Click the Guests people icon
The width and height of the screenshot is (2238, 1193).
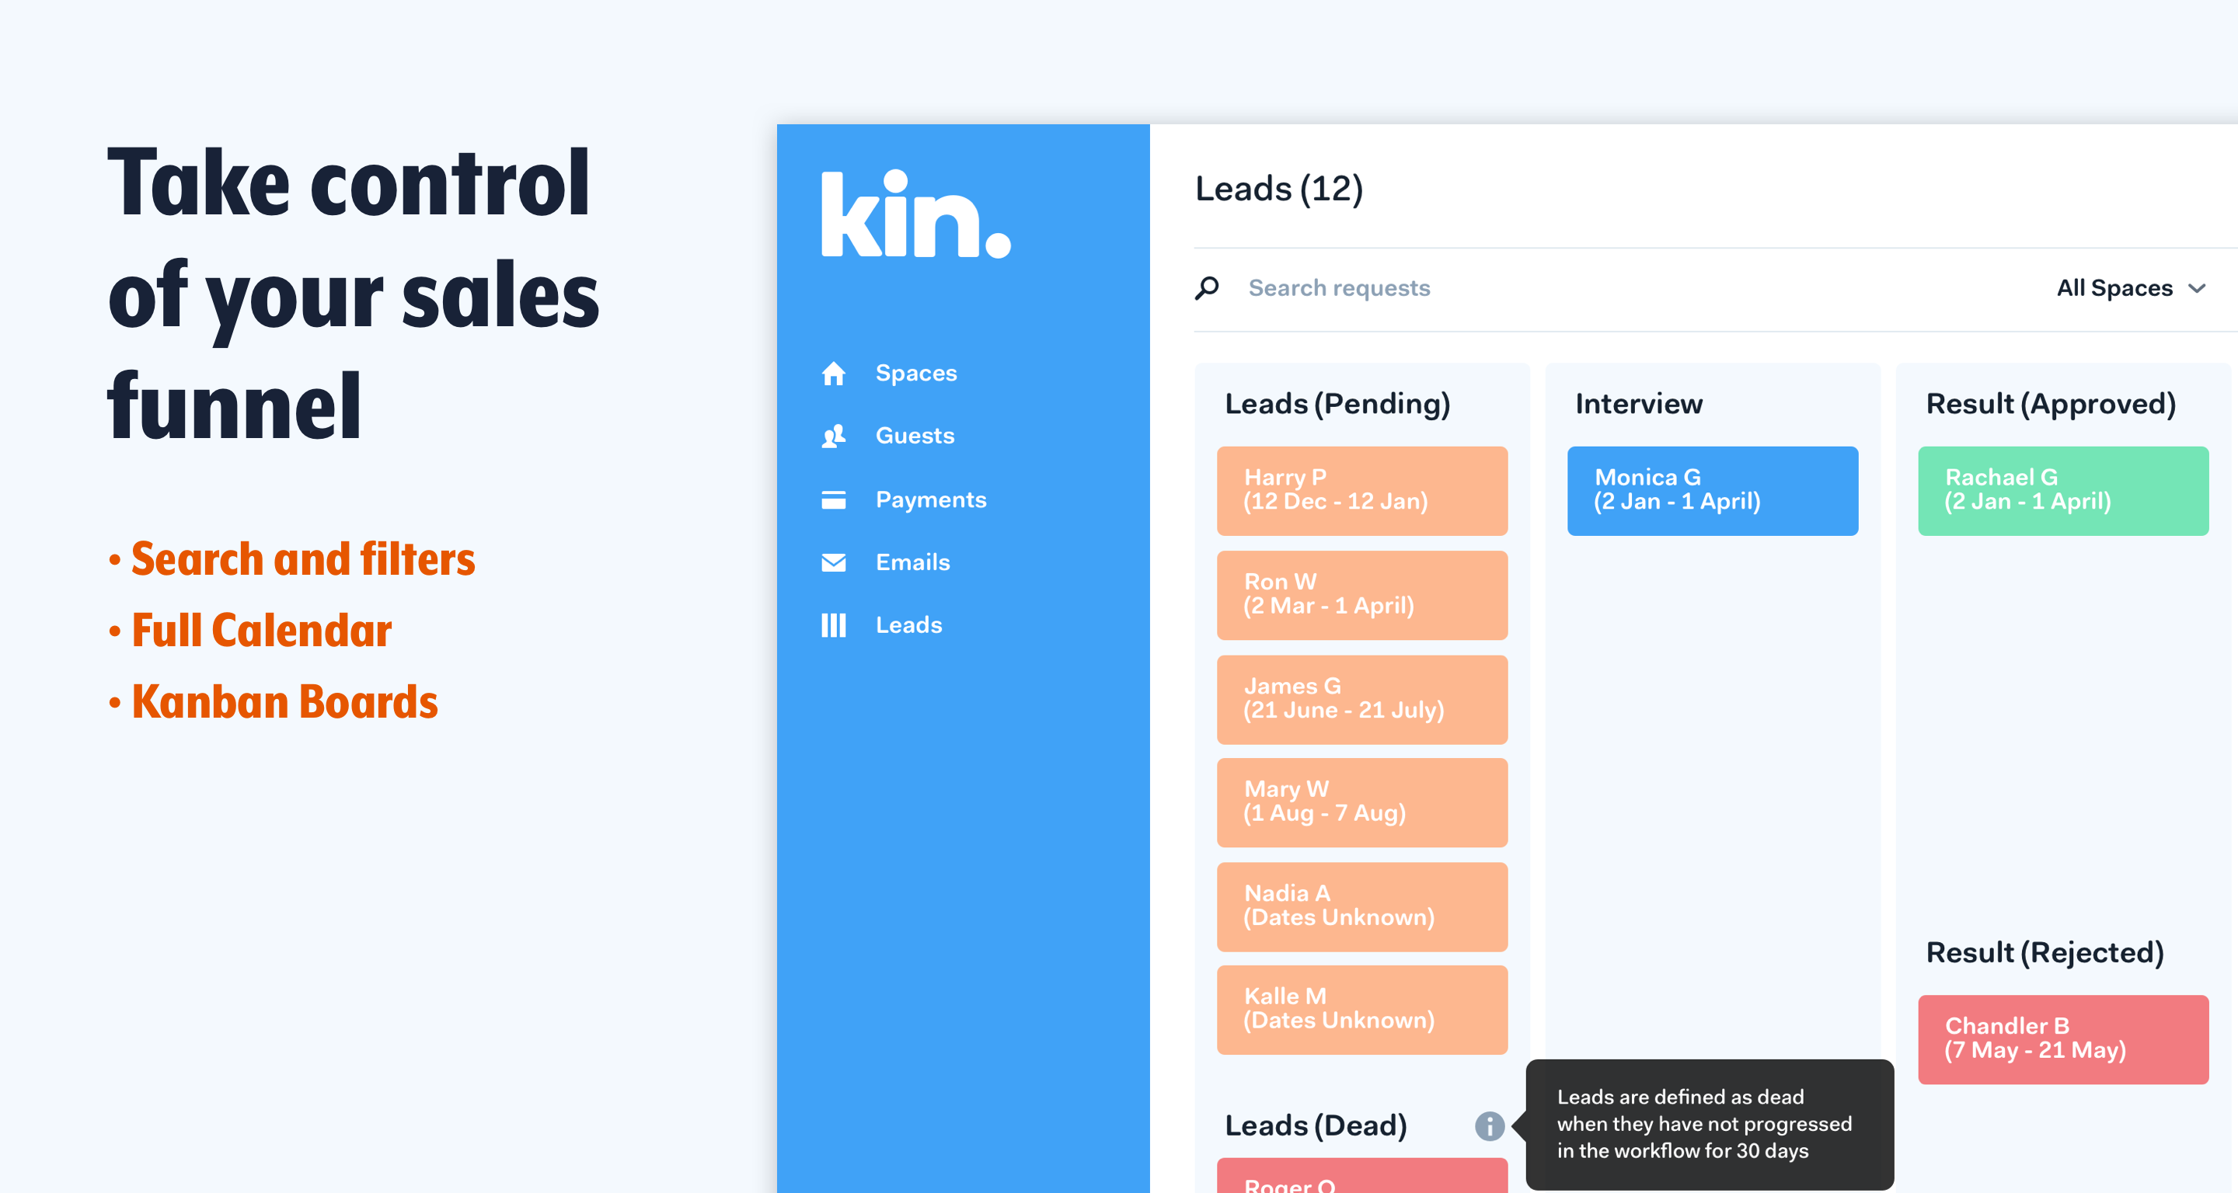coord(833,436)
